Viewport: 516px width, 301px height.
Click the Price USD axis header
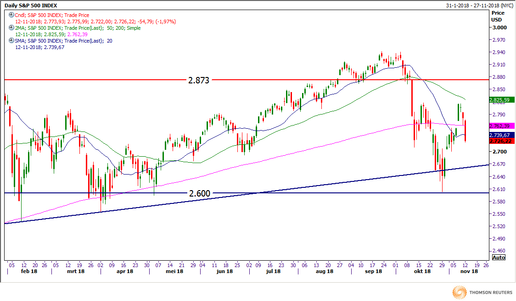click(498, 16)
